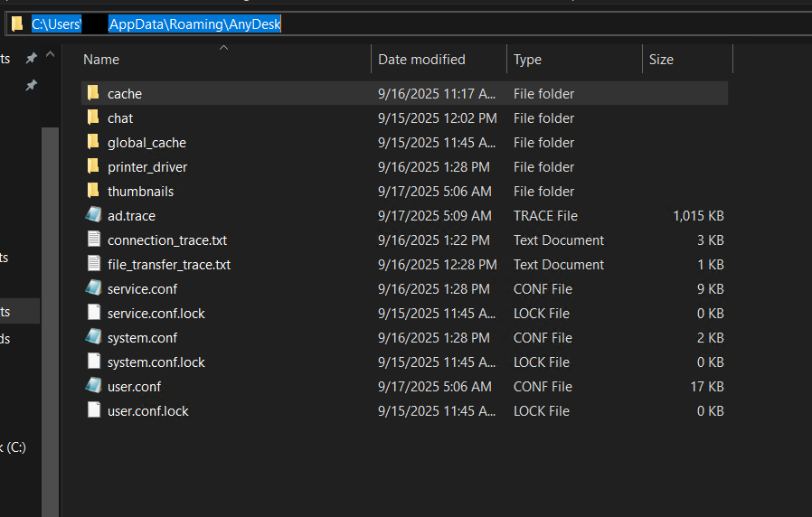The width and height of the screenshot is (812, 517).
Task: Select the connection_trace.txt file name
Action: click(x=166, y=240)
